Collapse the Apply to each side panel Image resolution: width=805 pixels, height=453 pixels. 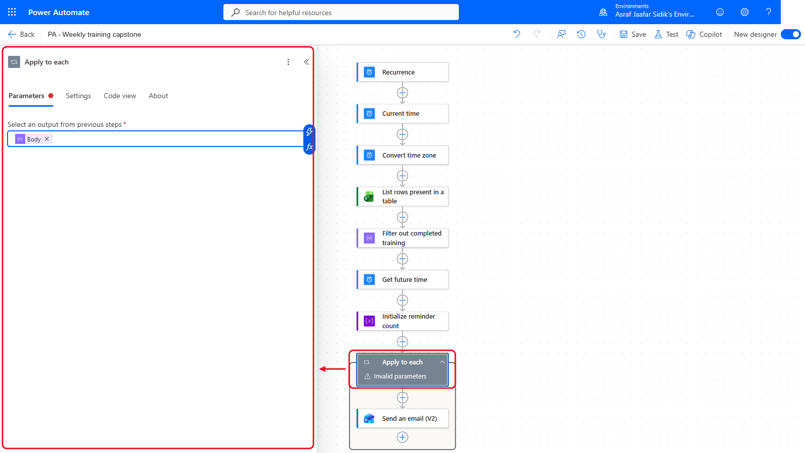pos(306,62)
